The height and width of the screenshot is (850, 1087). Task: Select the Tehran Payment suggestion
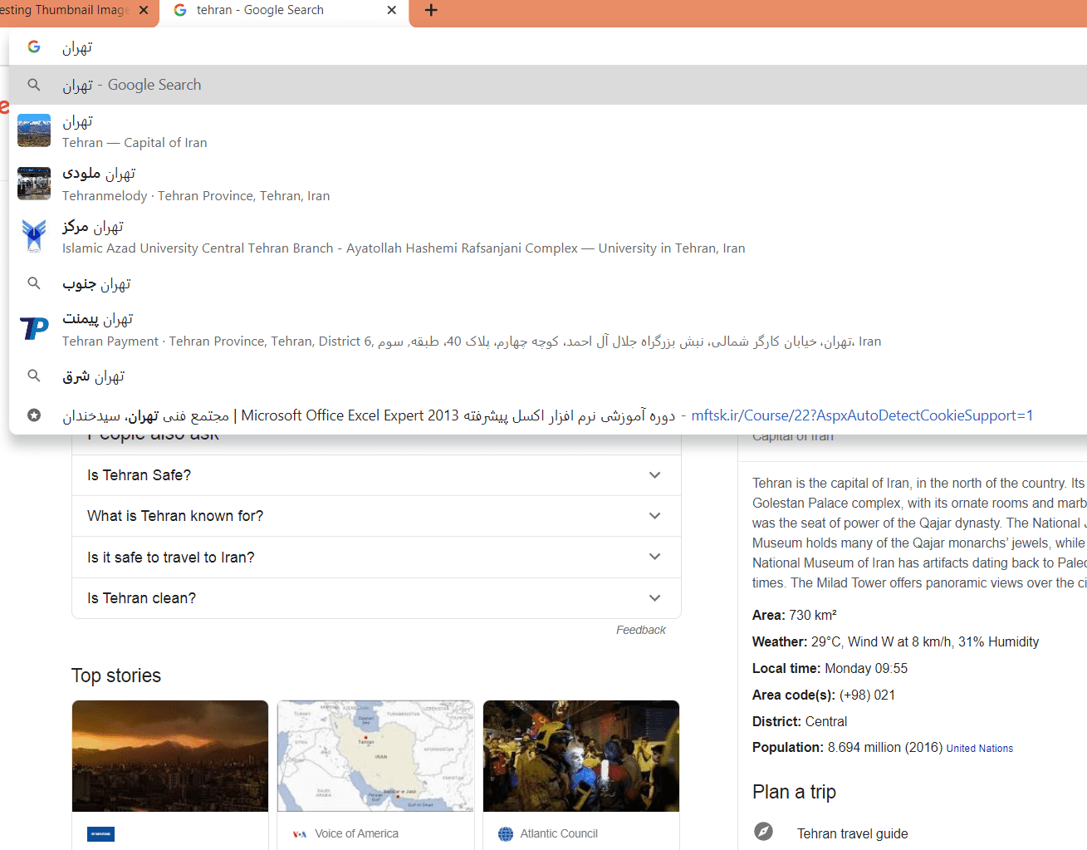click(548, 330)
